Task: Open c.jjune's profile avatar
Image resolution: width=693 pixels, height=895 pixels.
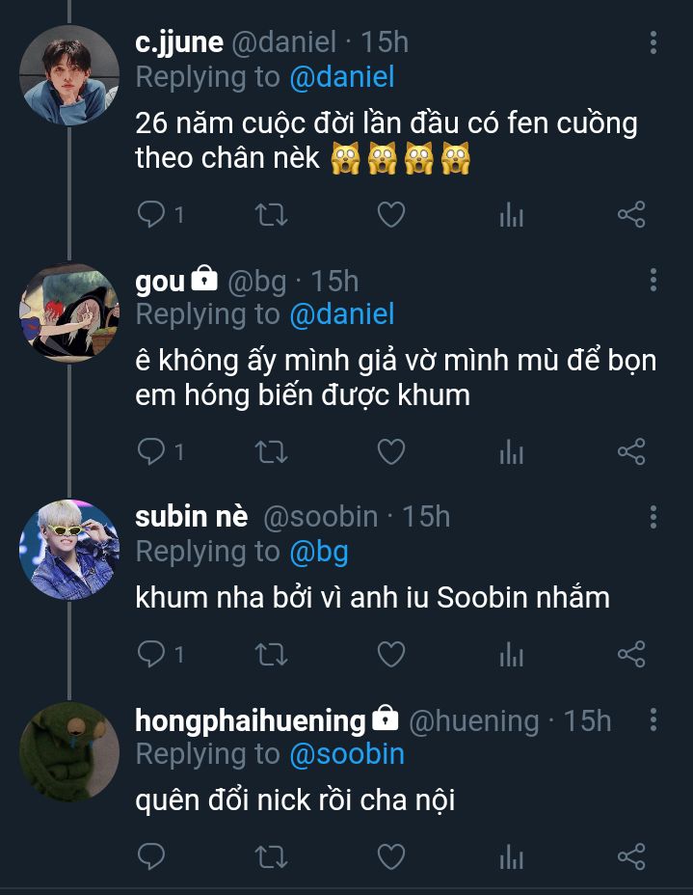Action: tap(69, 75)
